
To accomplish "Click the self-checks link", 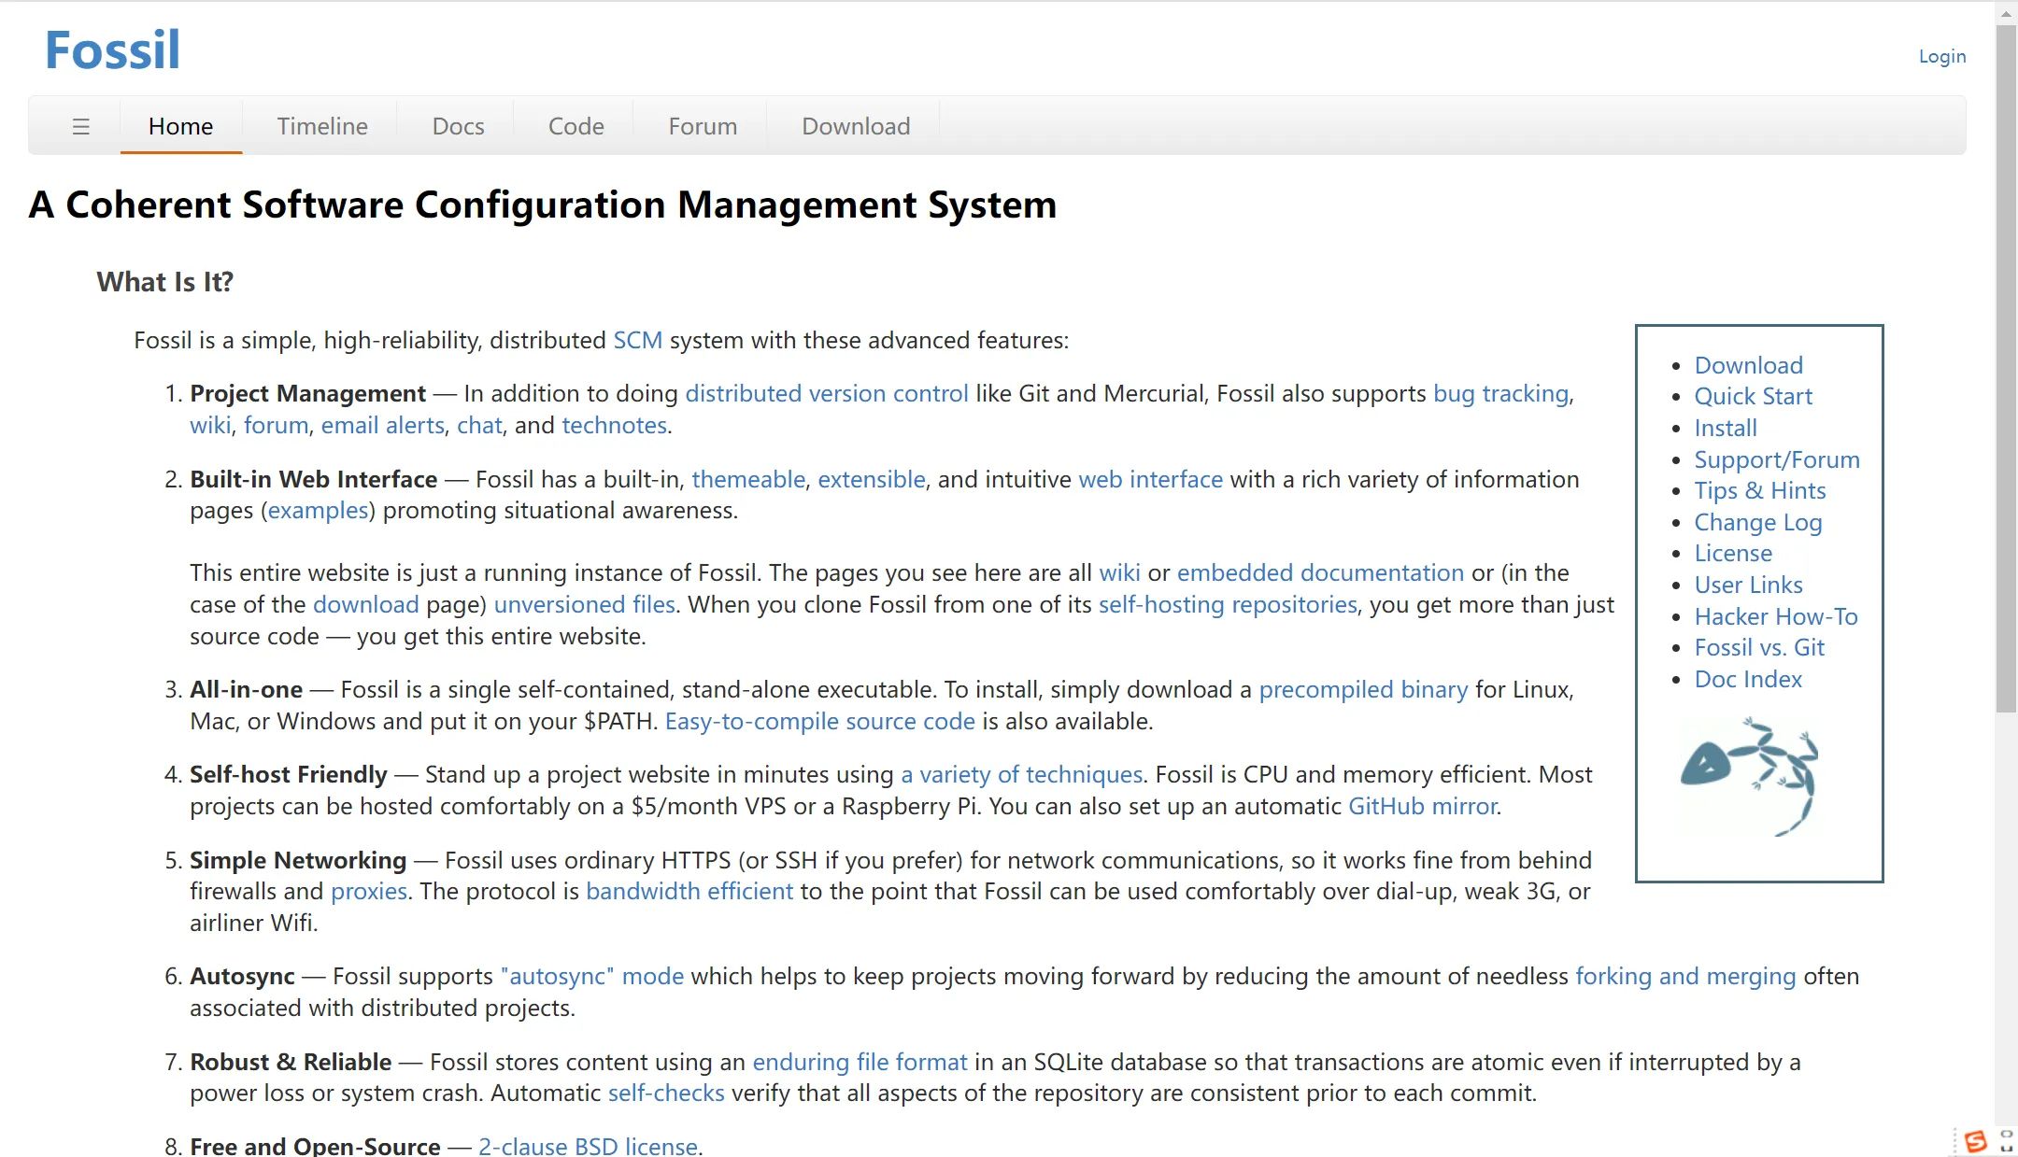I will tap(666, 1093).
